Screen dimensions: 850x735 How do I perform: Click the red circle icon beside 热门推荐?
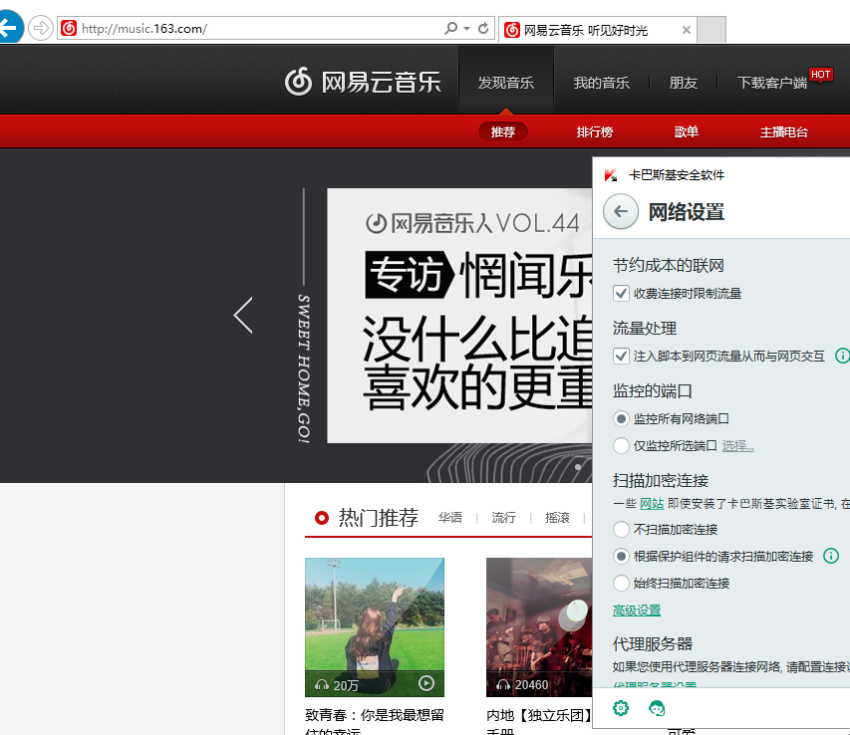322,518
